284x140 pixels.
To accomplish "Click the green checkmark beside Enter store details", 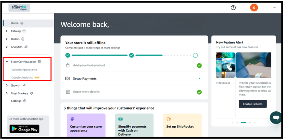I will (199, 92).
